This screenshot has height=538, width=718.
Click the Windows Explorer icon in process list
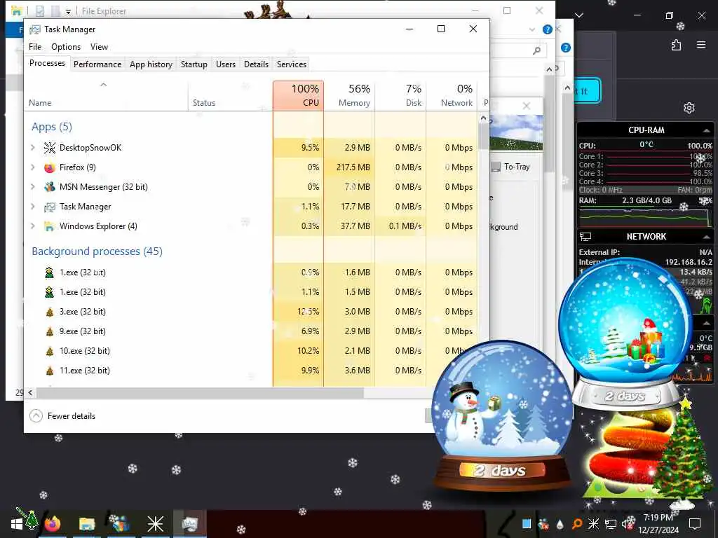50,226
